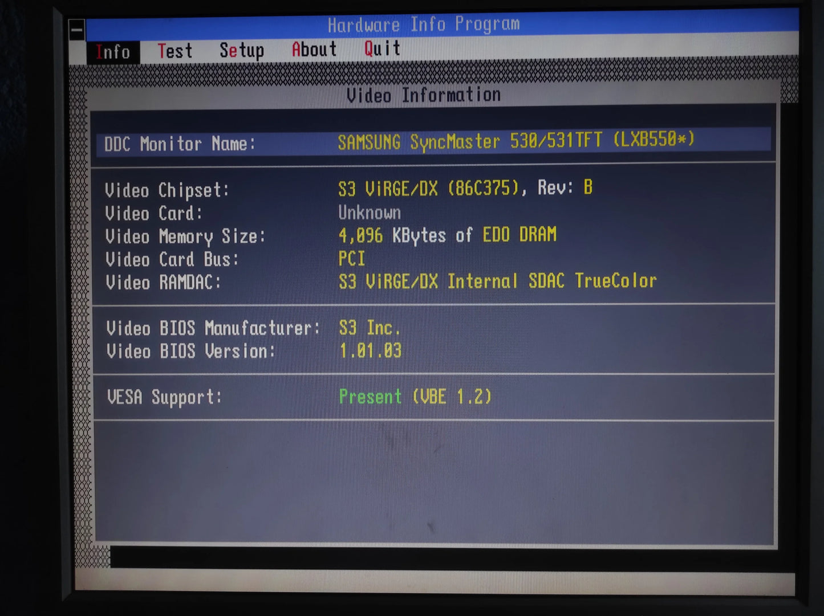
Task: Click the Video Card label
Action: 154,214
